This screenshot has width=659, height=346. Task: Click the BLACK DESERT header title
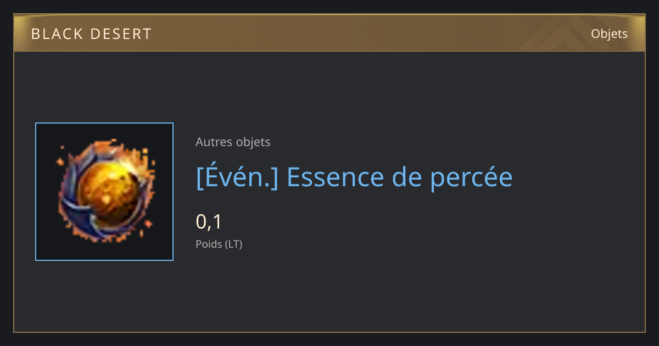(x=91, y=34)
